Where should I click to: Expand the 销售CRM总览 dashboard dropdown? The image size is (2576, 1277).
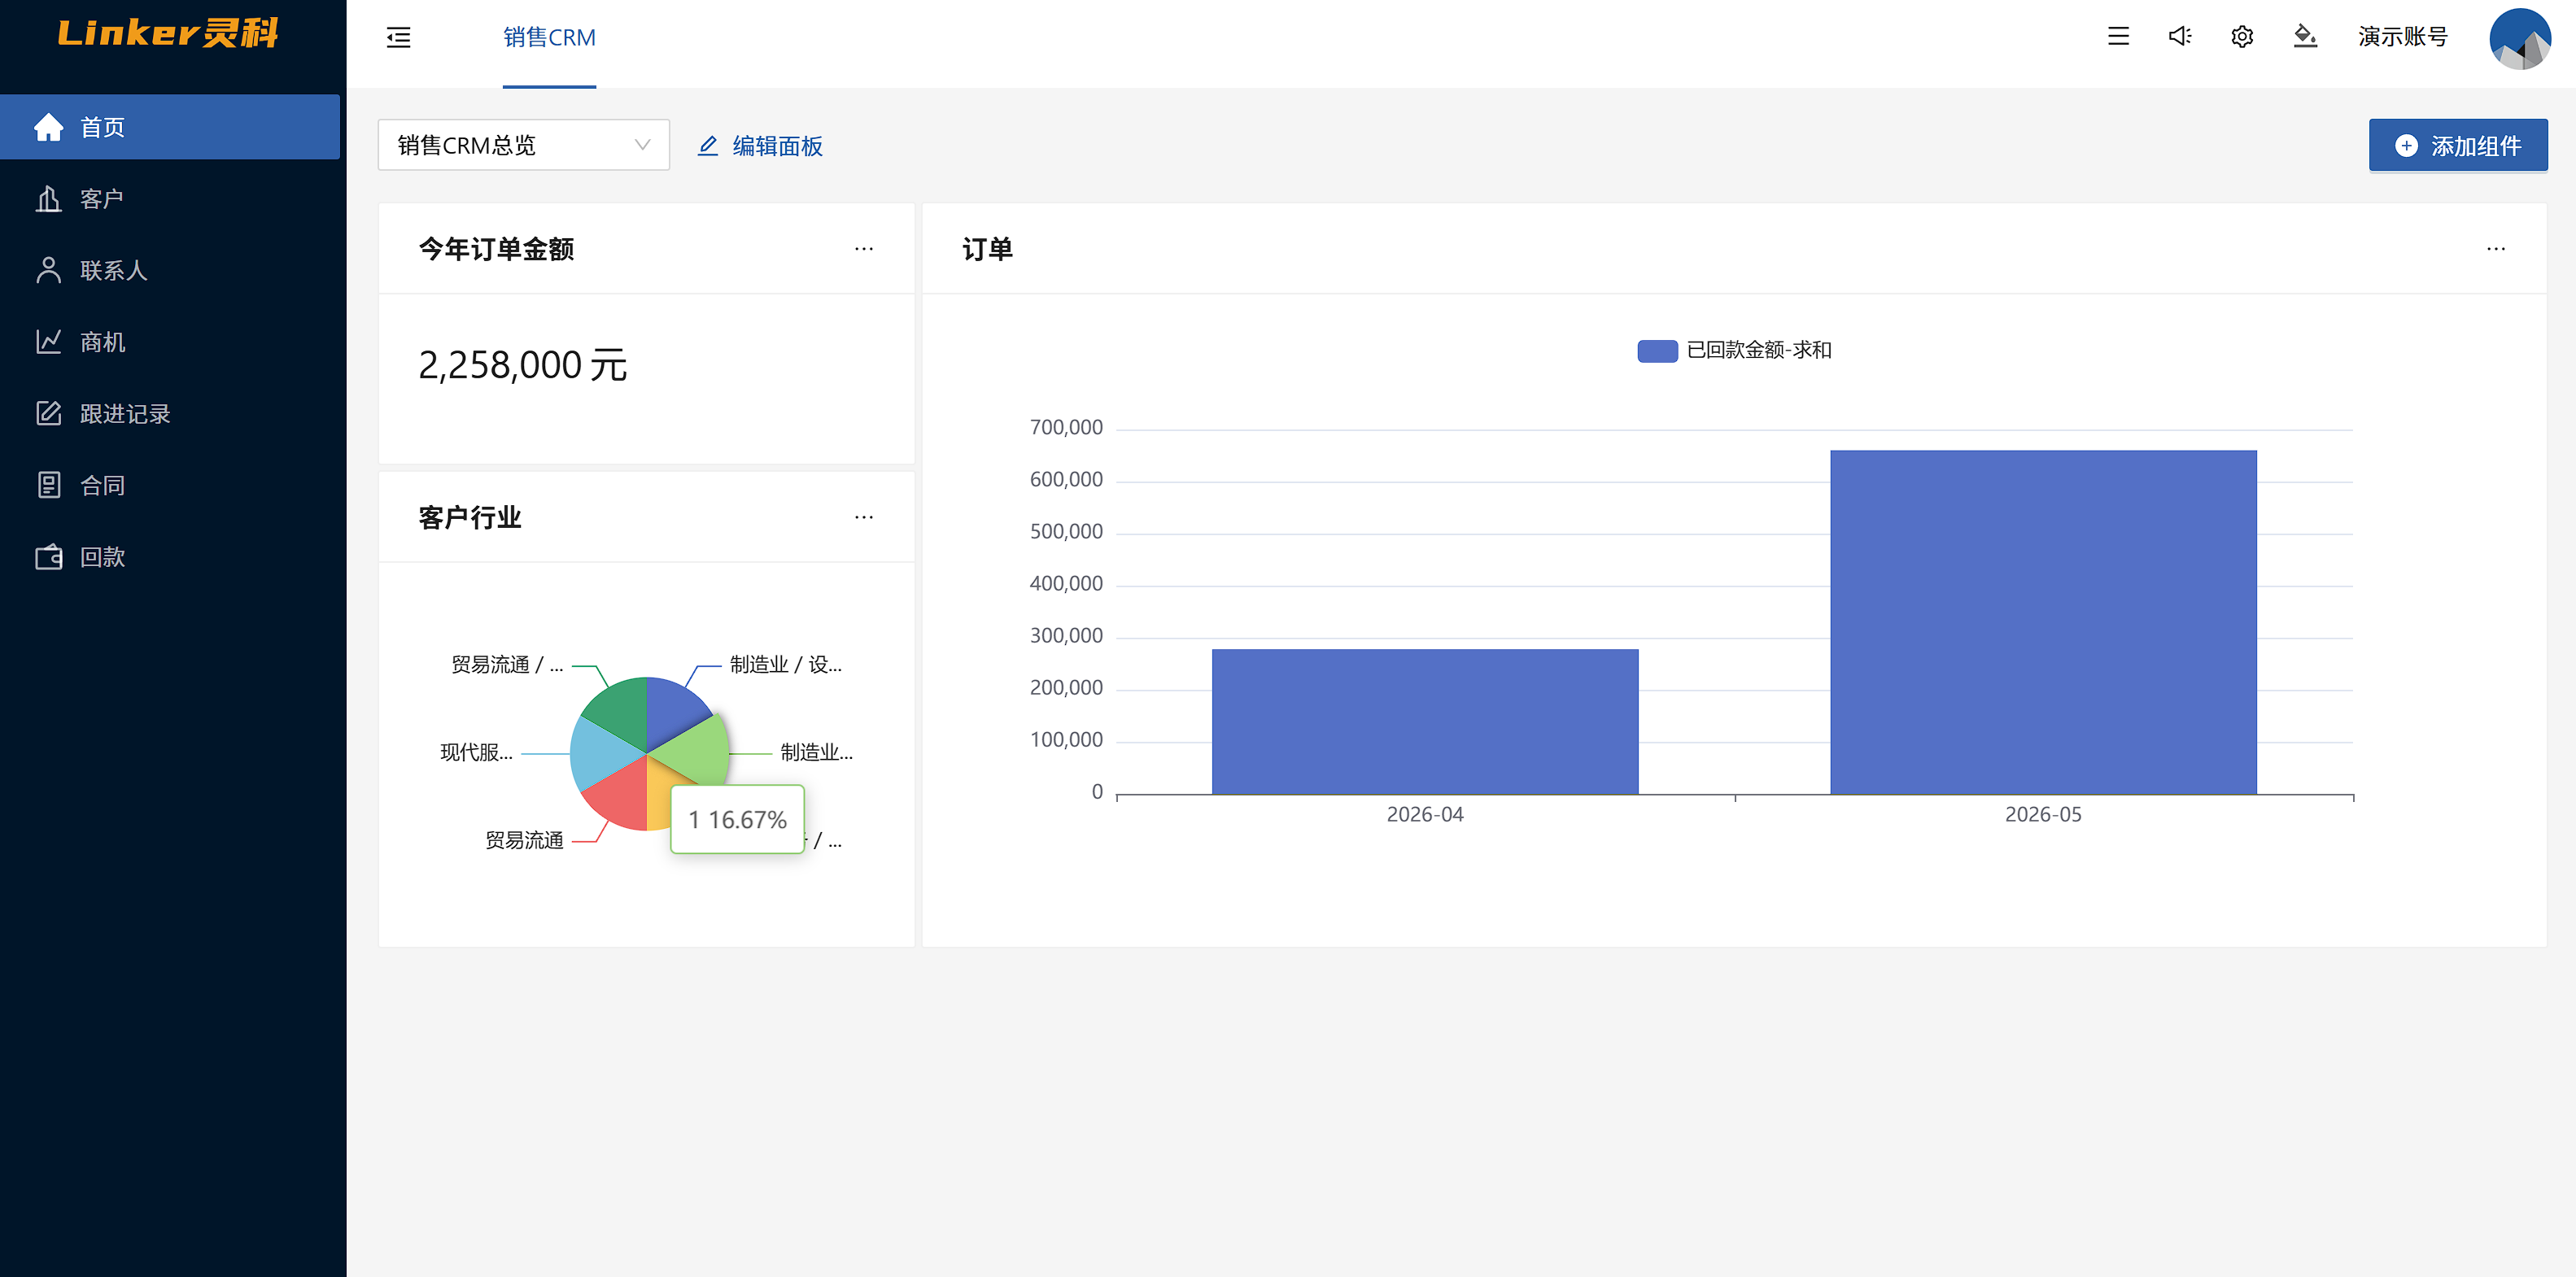click(523, 145)
